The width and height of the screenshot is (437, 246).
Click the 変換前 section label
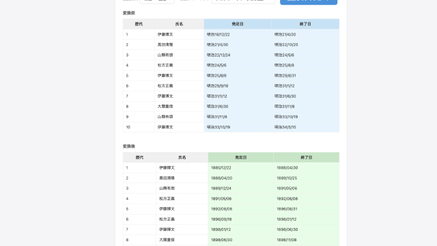[x=129, y=13]
